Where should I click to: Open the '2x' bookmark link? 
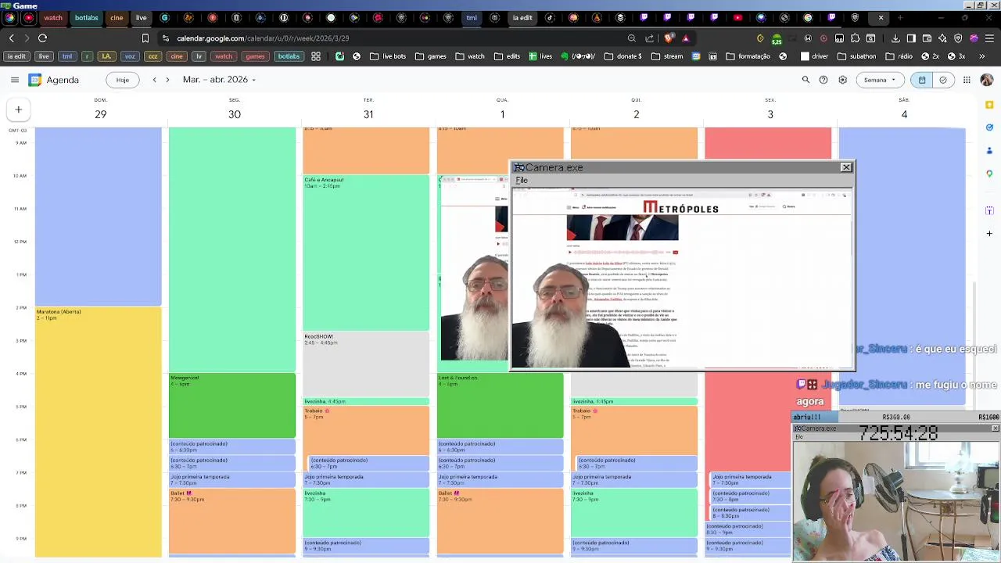point(932,56)
